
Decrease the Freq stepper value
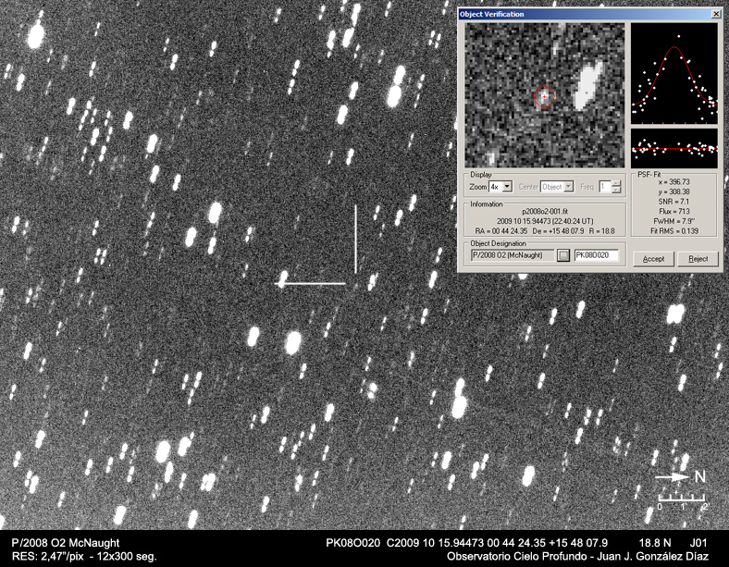(616, 191)
